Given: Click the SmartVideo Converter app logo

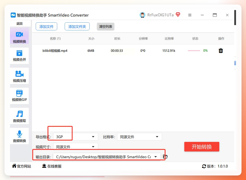Looking at the screenshot, I should point(13,15).
